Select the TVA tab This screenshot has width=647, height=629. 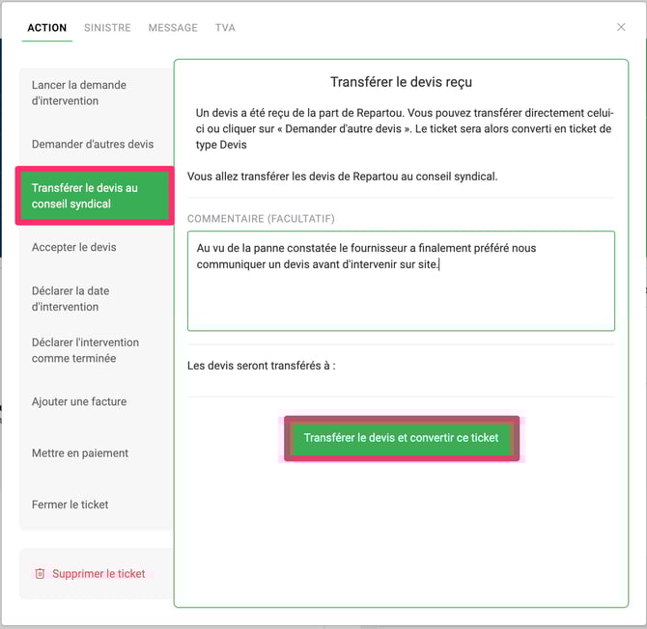pos(225,28)
